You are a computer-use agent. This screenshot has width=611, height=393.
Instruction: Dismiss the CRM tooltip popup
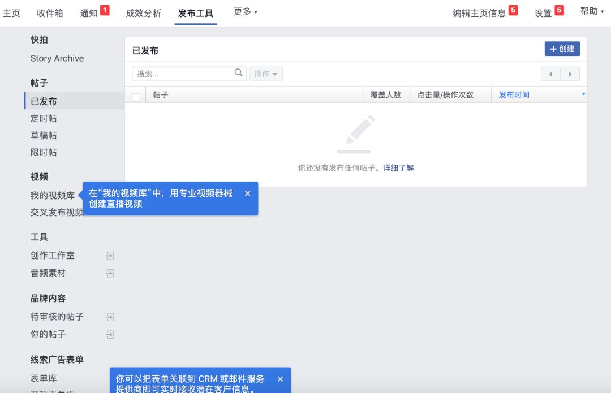pos(280,379)
